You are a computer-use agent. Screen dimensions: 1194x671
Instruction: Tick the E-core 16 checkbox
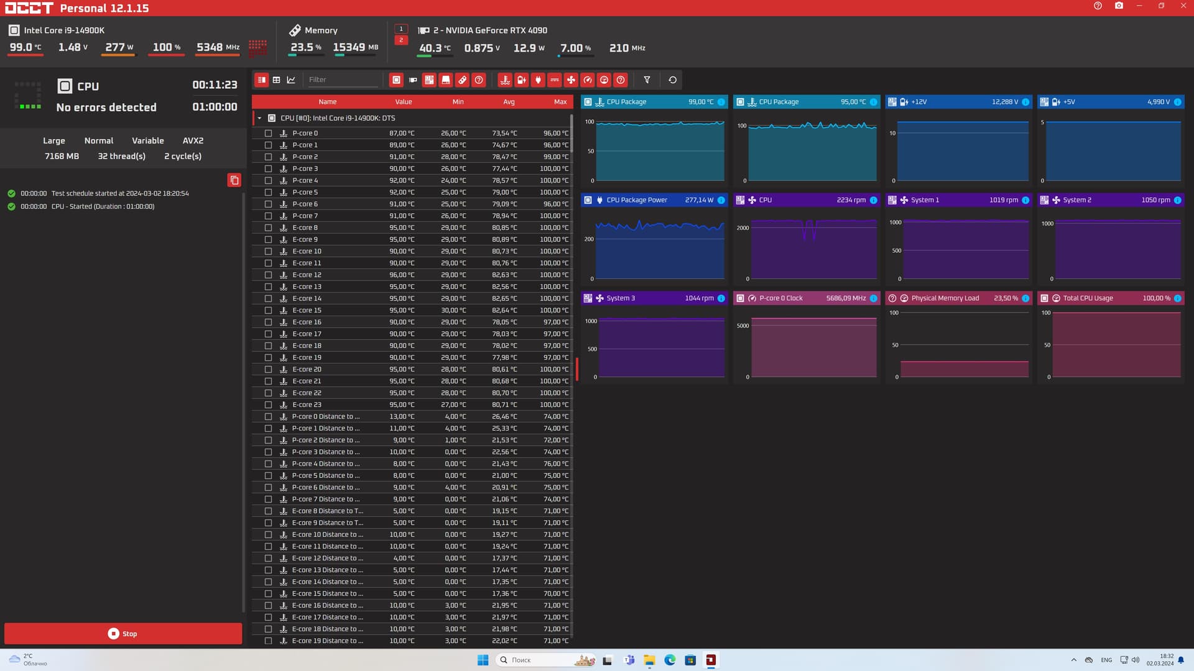(269, 322)
